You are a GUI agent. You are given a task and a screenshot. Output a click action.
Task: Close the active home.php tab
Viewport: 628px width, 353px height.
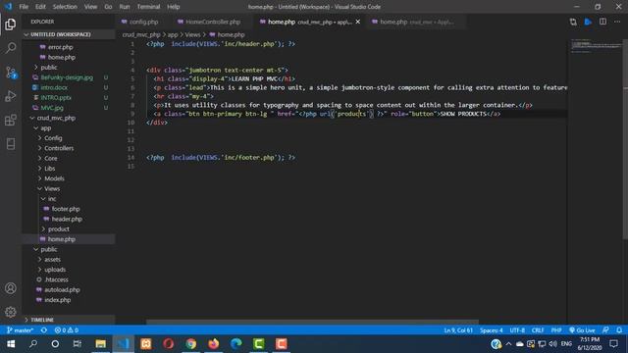click(x=357, y=22)
